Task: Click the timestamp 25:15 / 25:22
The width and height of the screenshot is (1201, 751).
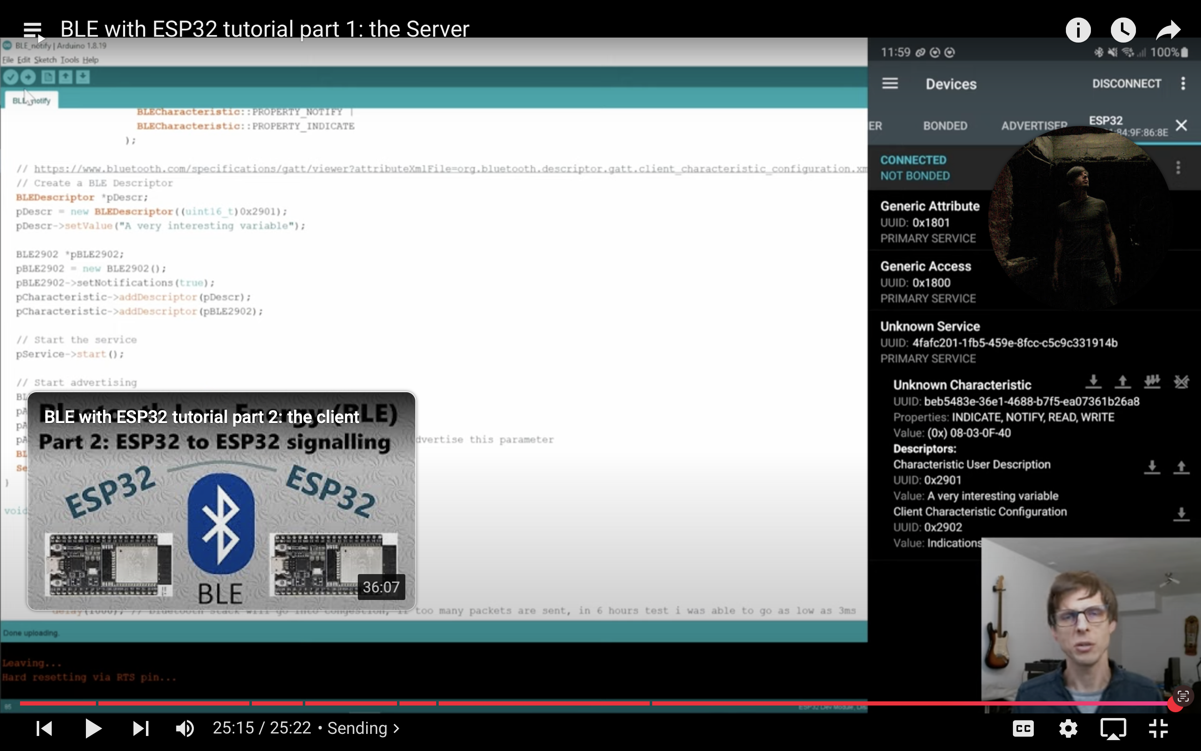Action: coord(261,728)
